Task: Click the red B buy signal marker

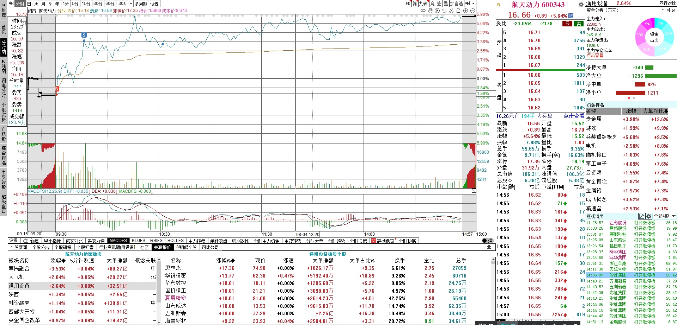Action: [x=56, y=89]
